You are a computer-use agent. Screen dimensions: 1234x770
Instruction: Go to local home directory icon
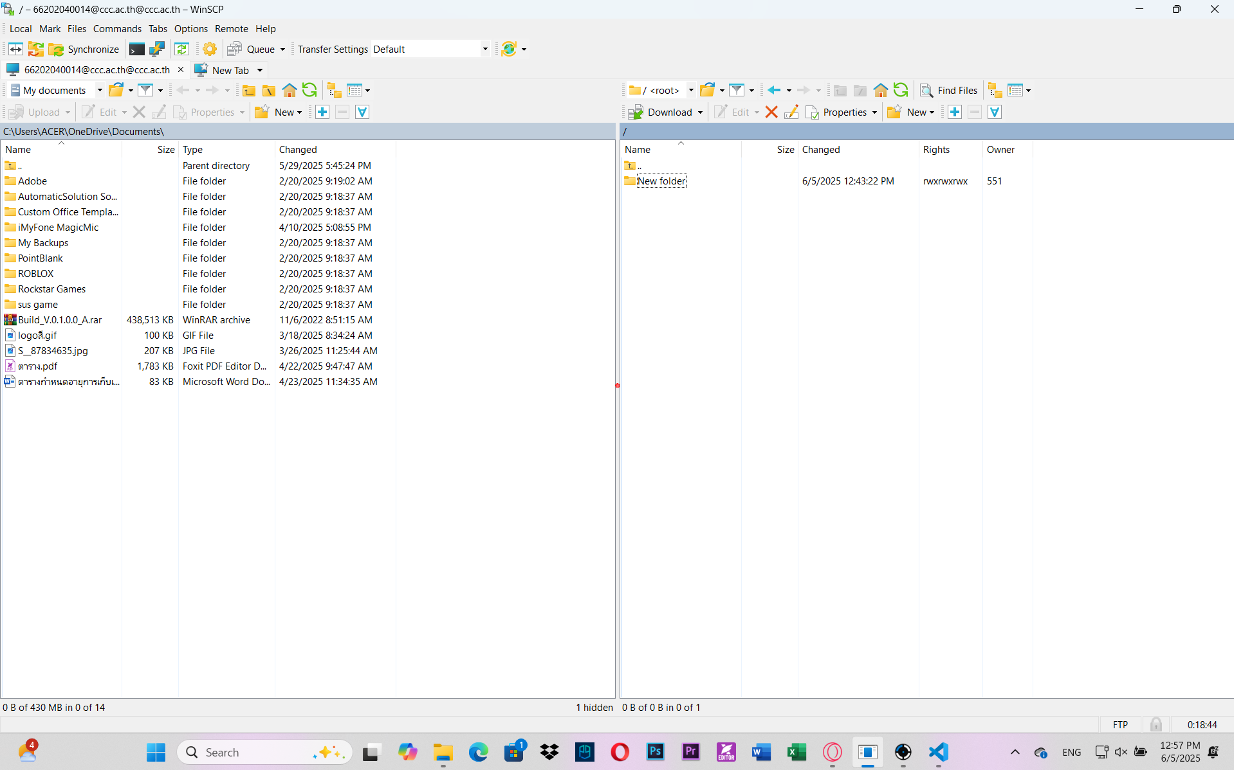(x=290, y=90)
